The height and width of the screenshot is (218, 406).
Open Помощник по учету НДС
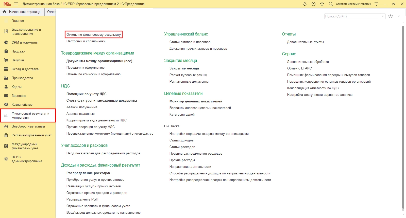coord(87,94)
